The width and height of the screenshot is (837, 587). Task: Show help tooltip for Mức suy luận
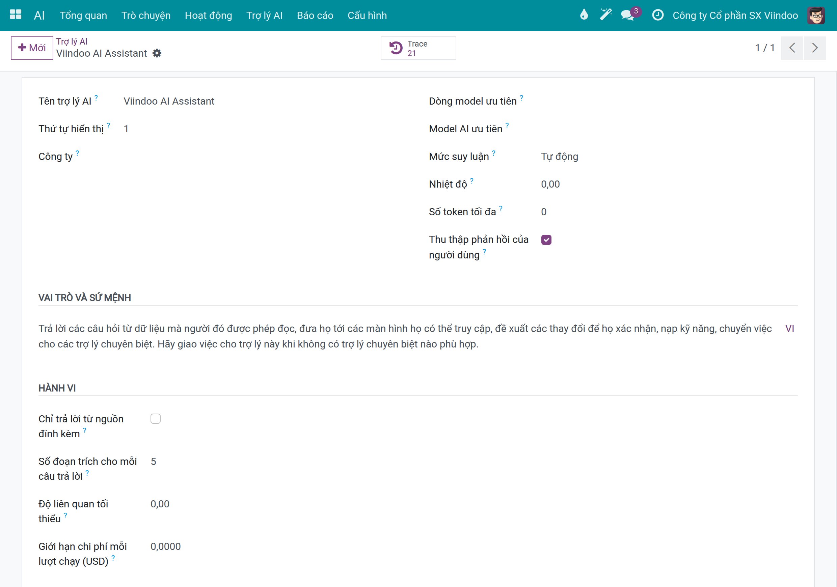point(494,153)
